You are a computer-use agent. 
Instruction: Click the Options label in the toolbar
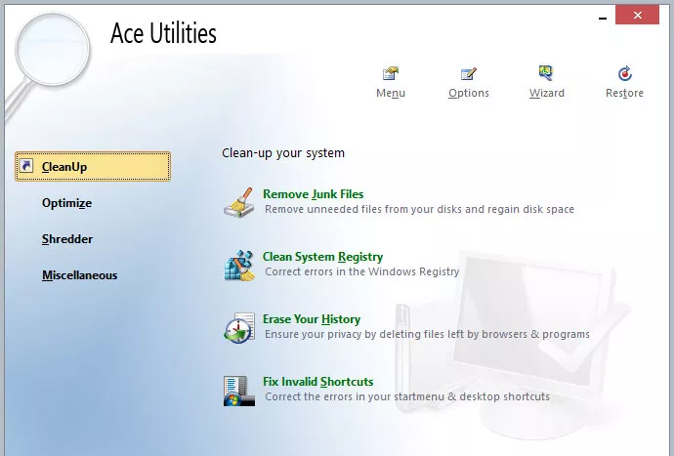point(469,93)
